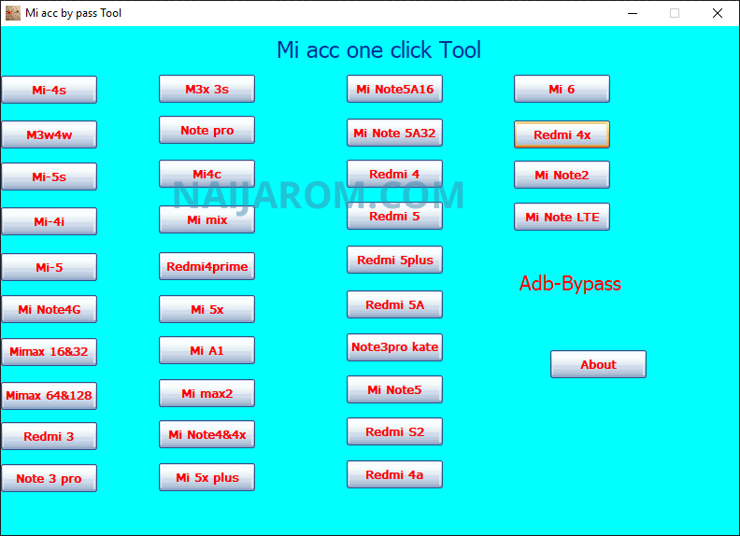The image size is (740, 536).
Task: Select the Mi 5x plus button
Action: [206, 477]
